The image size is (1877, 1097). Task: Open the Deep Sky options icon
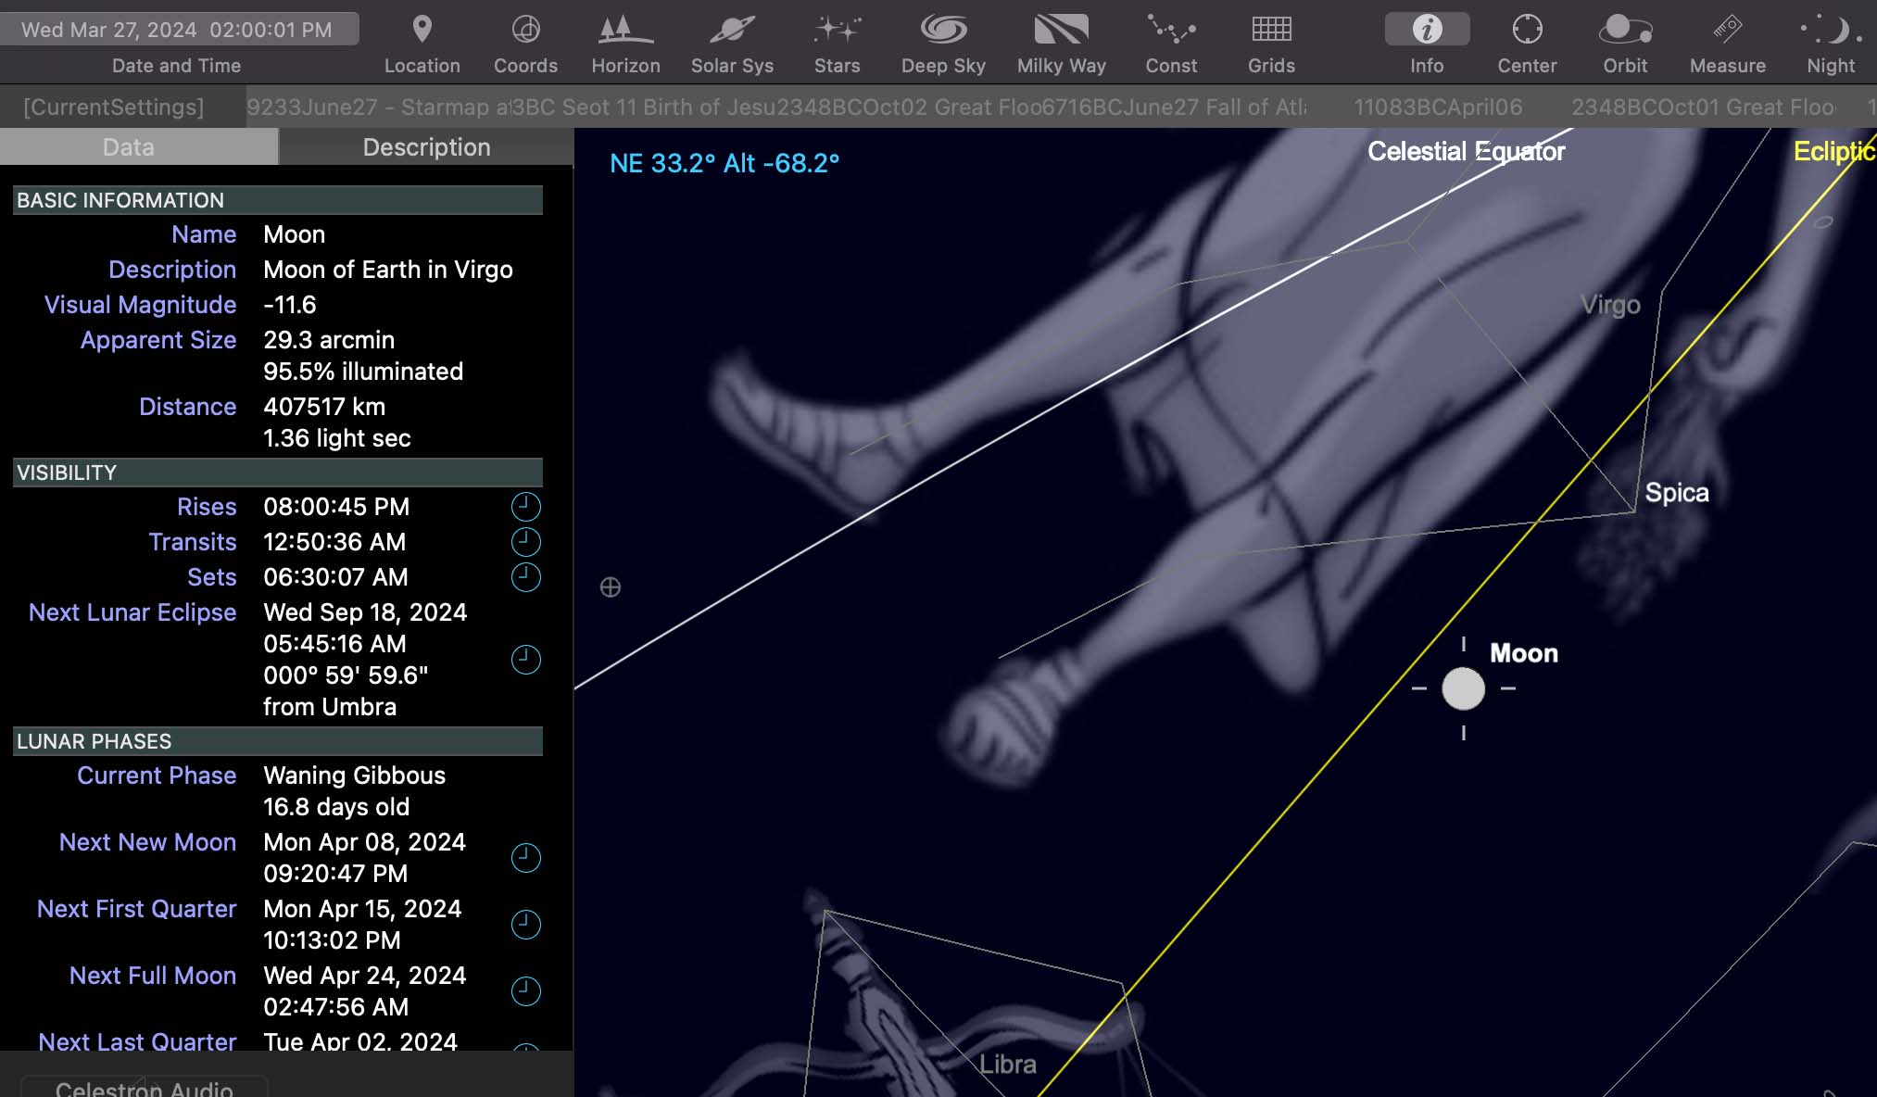coord(943,30)
